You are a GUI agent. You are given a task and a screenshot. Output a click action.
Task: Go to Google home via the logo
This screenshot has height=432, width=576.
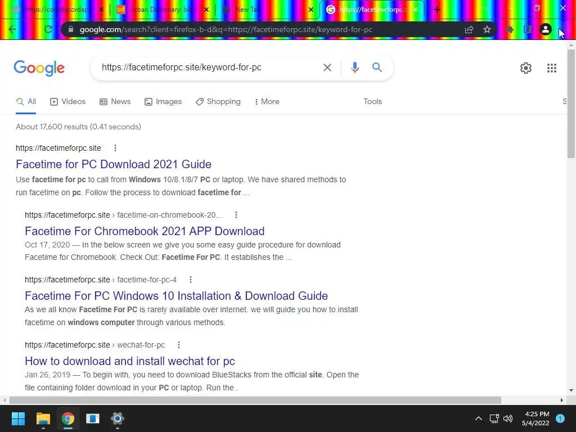39,68
